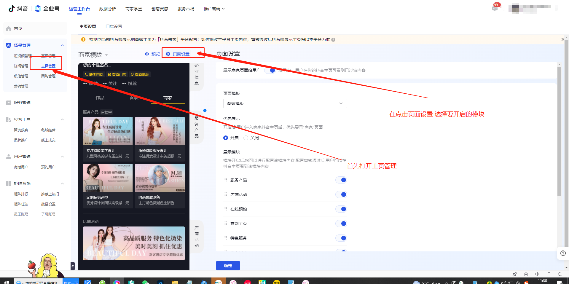Open the 商家模版 title dropdown arrow

[106, 55]
